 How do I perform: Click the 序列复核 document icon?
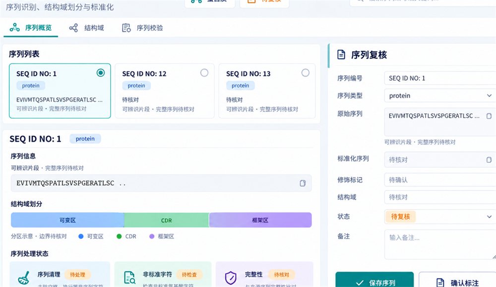coord(341,54)
